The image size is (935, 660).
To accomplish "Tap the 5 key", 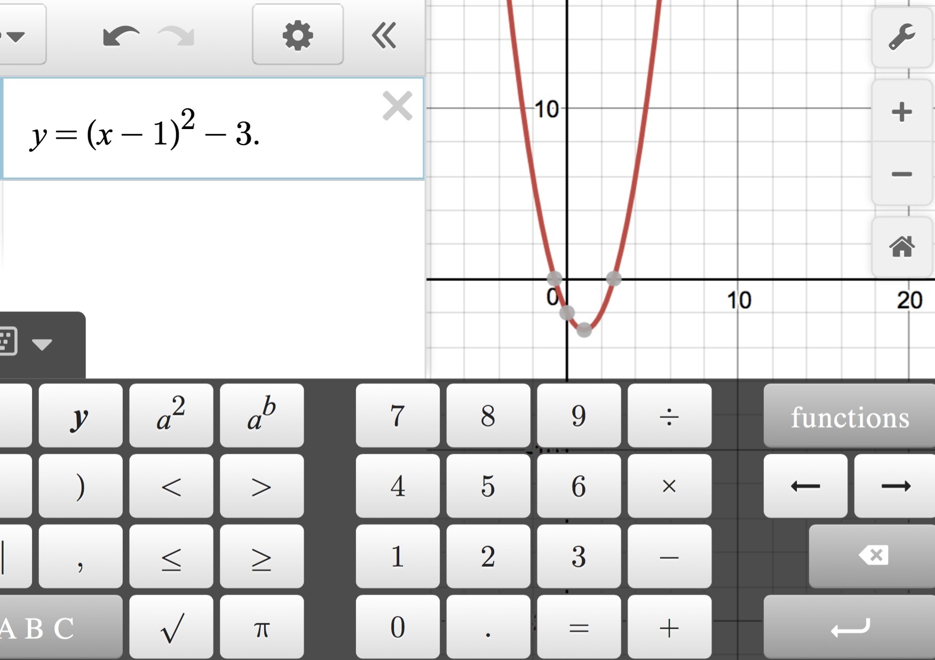I will coord(488,486).
